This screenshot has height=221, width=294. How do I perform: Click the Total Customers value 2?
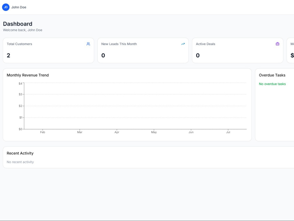(x=9, y=55)
